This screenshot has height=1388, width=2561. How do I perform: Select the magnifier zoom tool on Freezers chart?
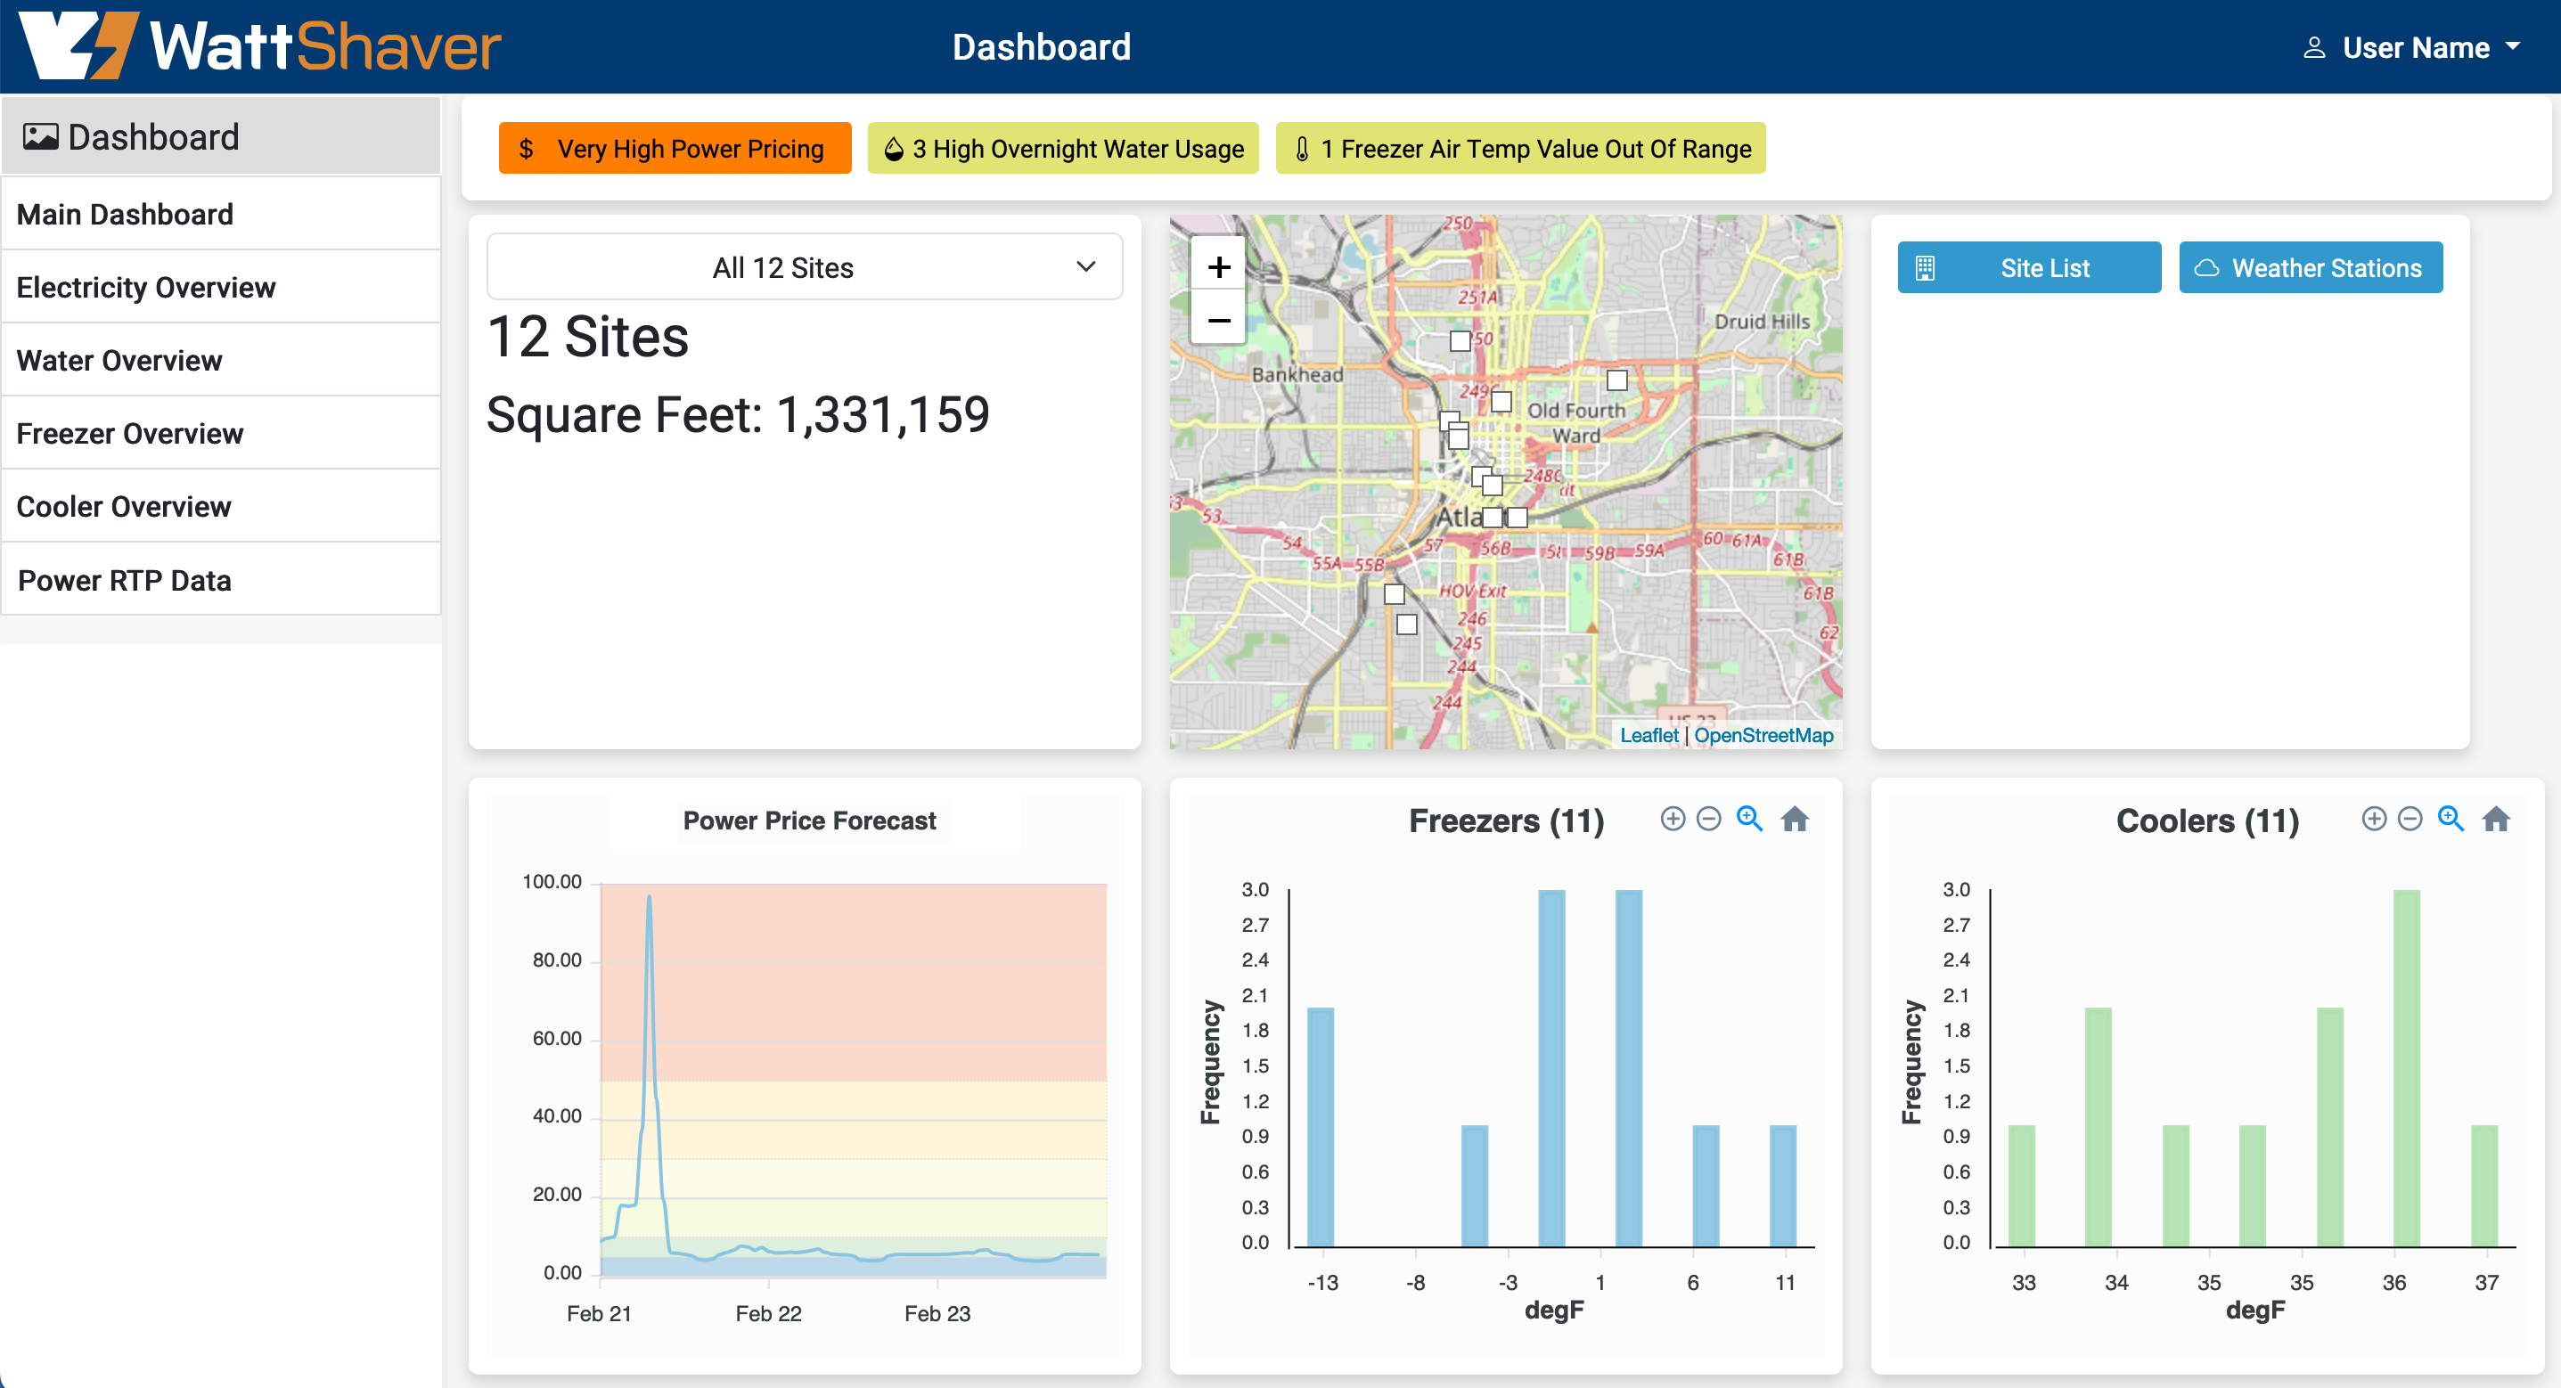click(x=1748, y=819)
